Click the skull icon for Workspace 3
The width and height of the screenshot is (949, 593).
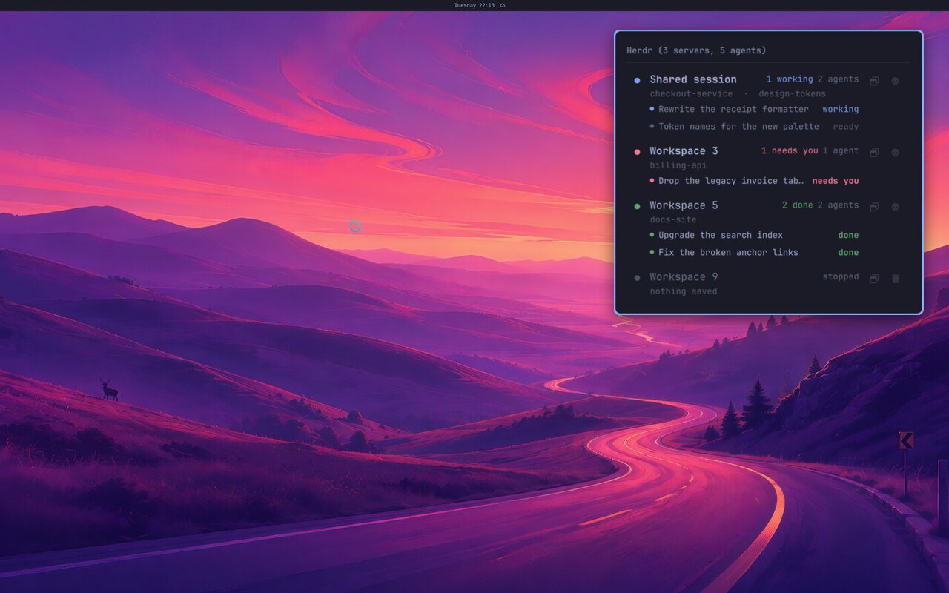coord(895,153)
